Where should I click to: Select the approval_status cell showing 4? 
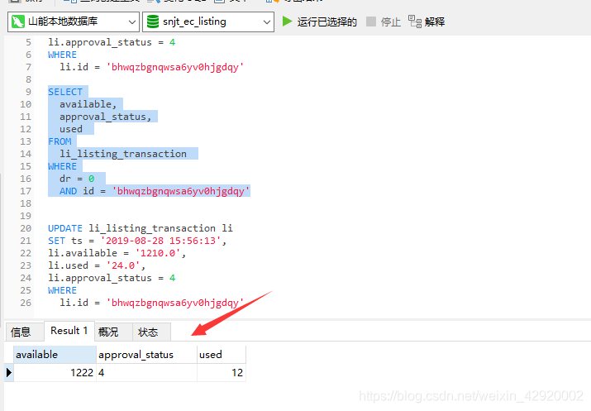tap(146, 372)
